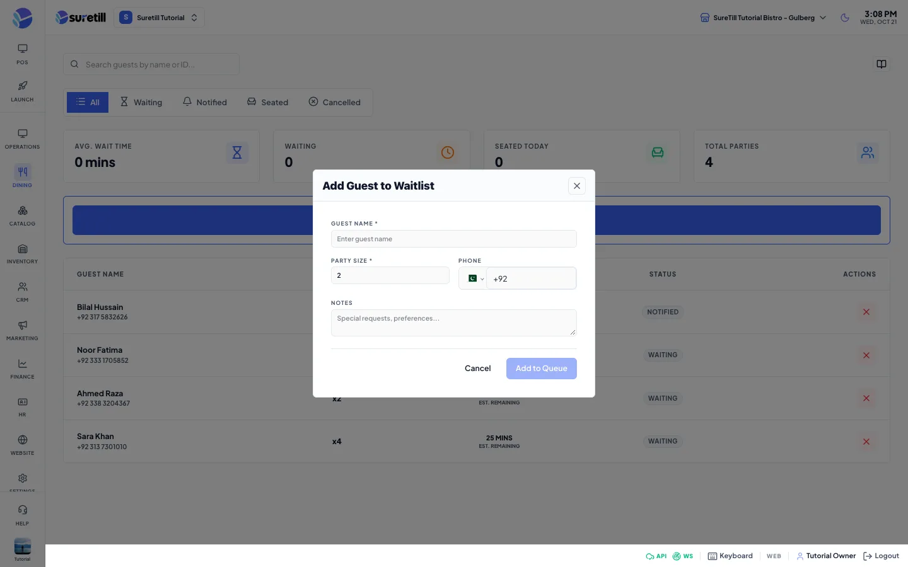Select the Dining sidebar icon
Viewport: 908px width, 567px height.
point(22,177)
